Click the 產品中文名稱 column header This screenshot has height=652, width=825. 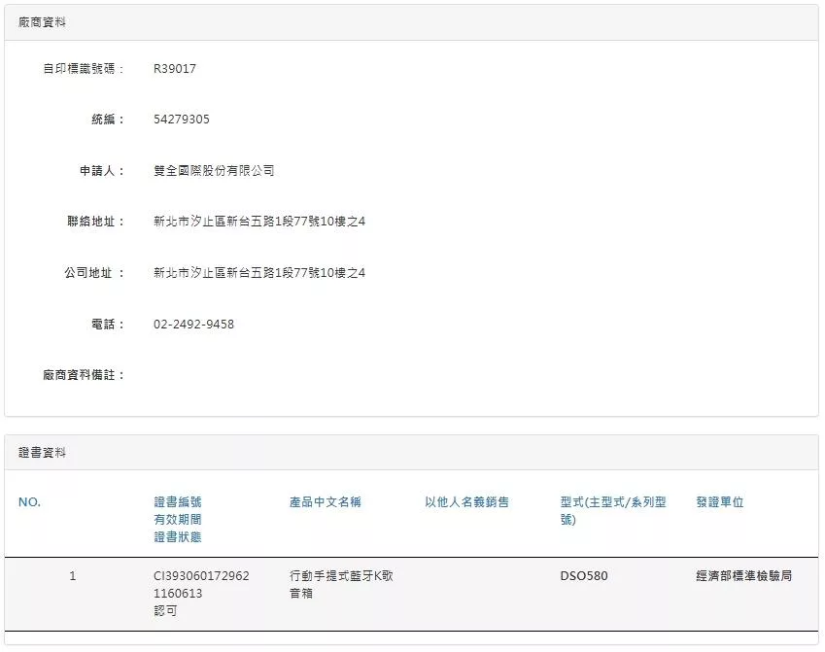[326, 502]
